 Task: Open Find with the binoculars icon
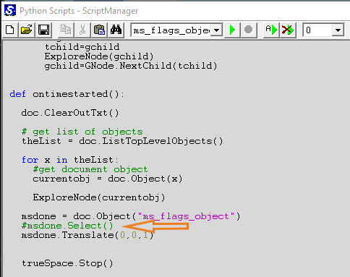tap(116, 30)
